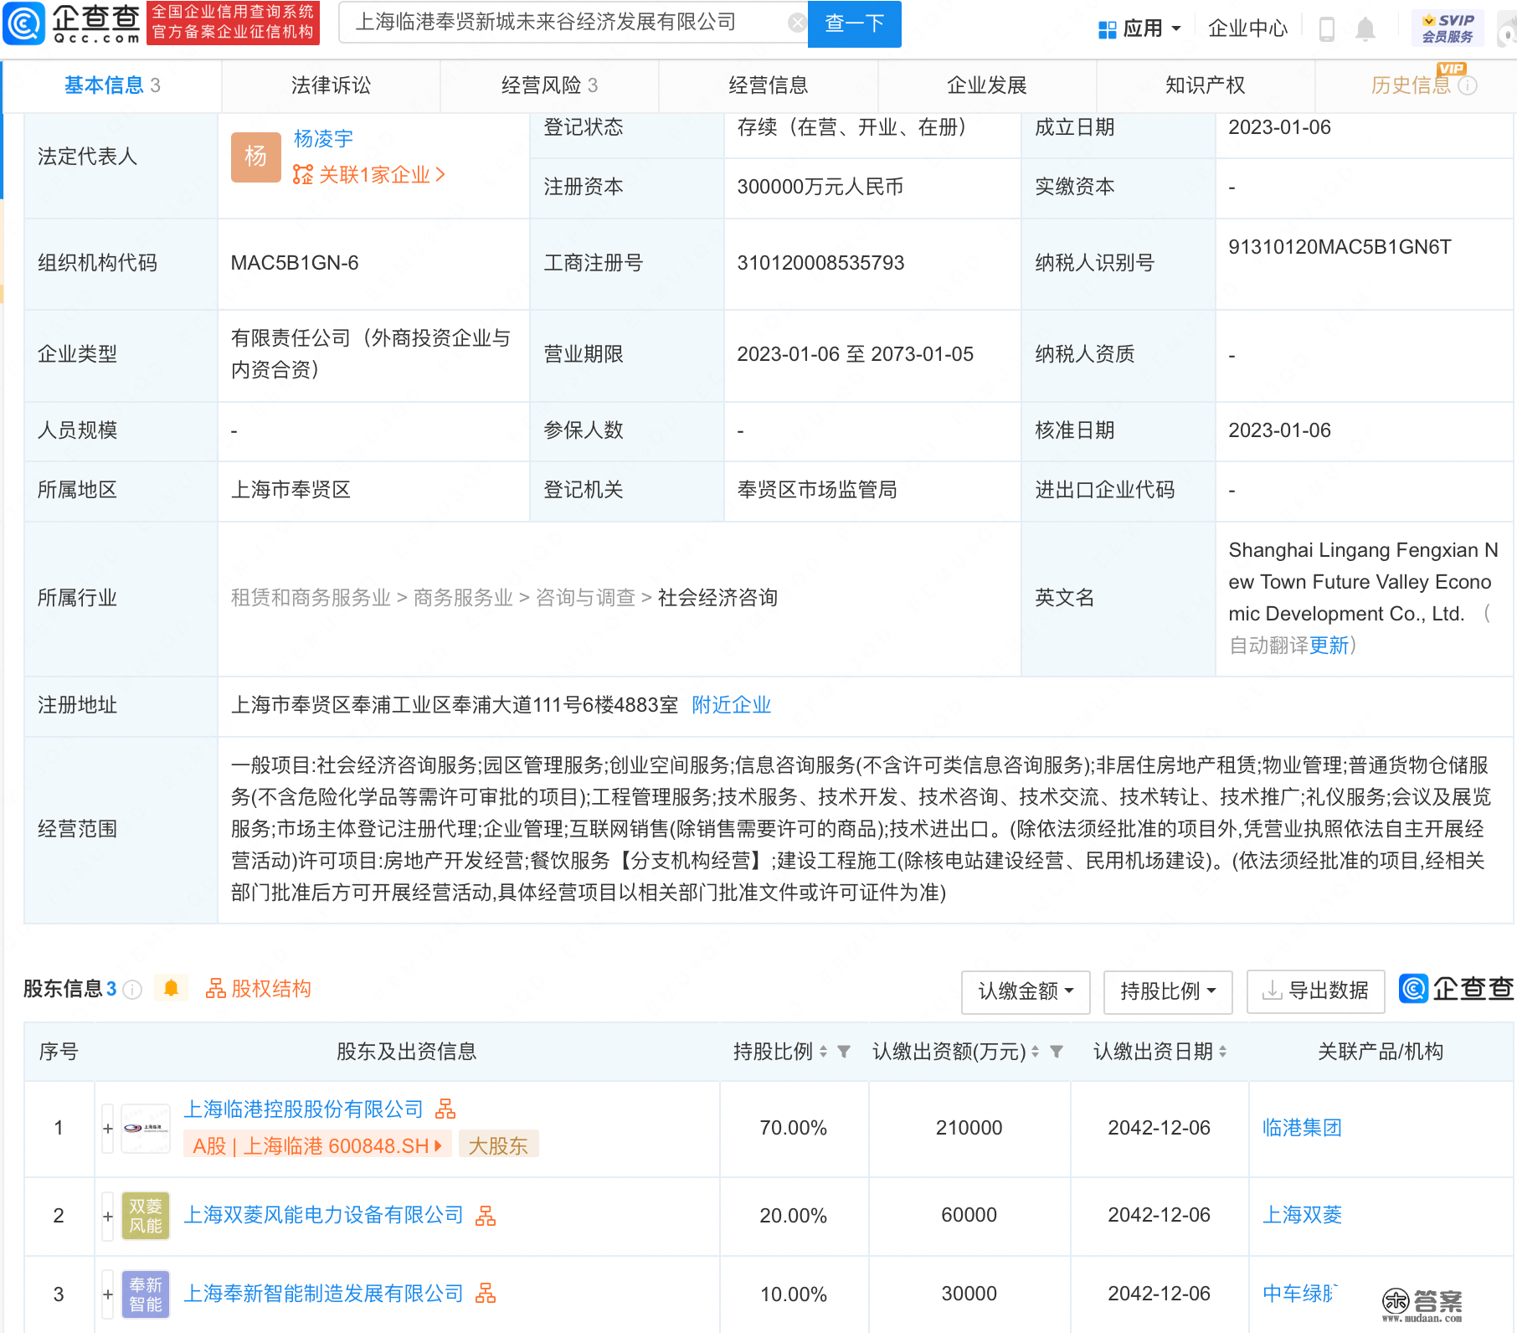Open SVIP member service badge
This screenshot has height=1333, width=1517.
click(1448, 28)
